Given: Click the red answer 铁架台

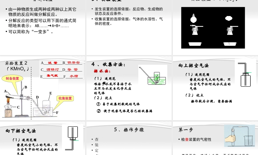Looking at the screenshot, I should [x=74, y=63].
